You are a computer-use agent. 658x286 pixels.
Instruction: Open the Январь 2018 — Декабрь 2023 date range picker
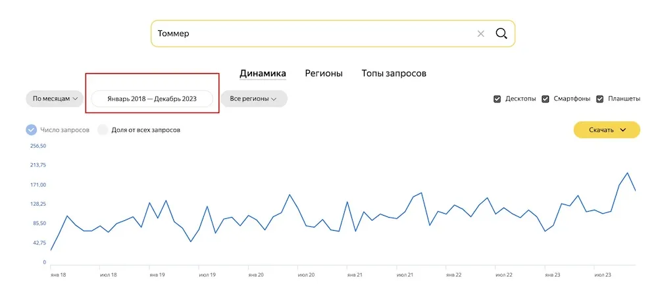pos(152,99)
